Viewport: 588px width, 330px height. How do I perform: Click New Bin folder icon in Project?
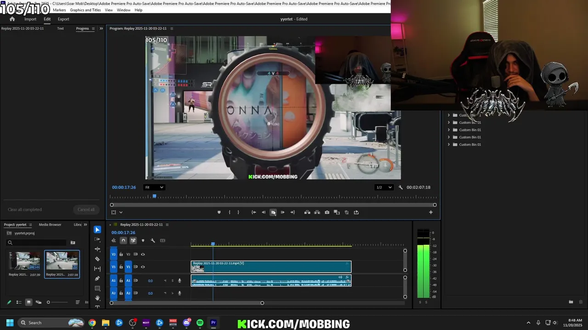[73, 242]
